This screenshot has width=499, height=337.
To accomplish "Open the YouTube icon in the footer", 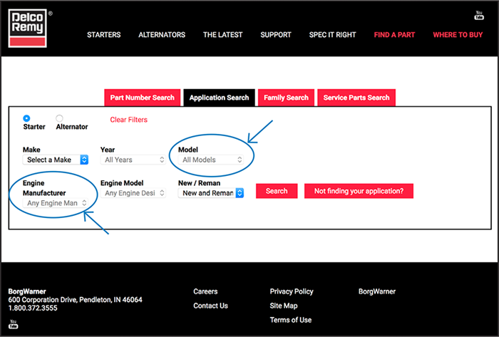I will click(x=13, y=324).
